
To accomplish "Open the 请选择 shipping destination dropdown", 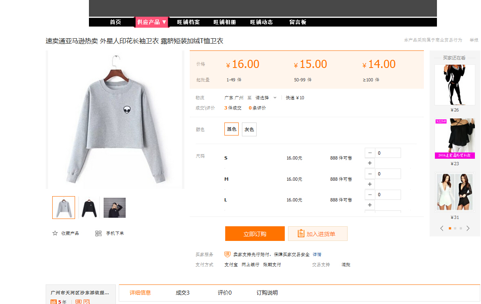I will pos(266,98).
